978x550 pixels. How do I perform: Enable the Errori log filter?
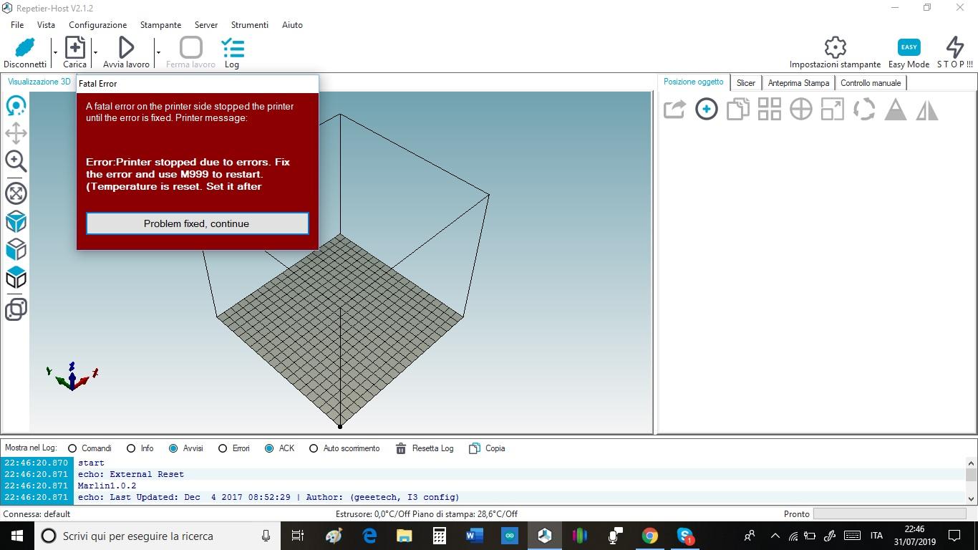(x=223, y=448)
